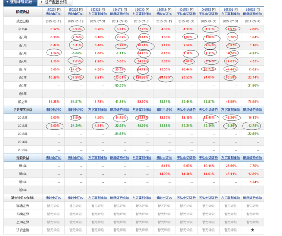The width and height of the screenshot is (282, 236).
Task: Remove fund 001552 using its X icon
Action: (x=214, y=10)
